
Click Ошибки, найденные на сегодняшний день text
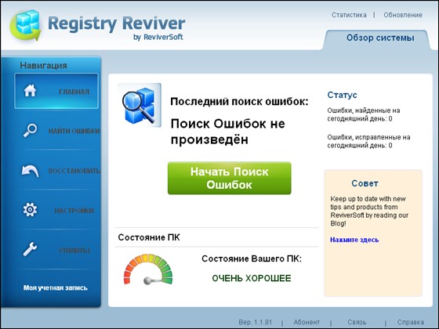[364, 114]
